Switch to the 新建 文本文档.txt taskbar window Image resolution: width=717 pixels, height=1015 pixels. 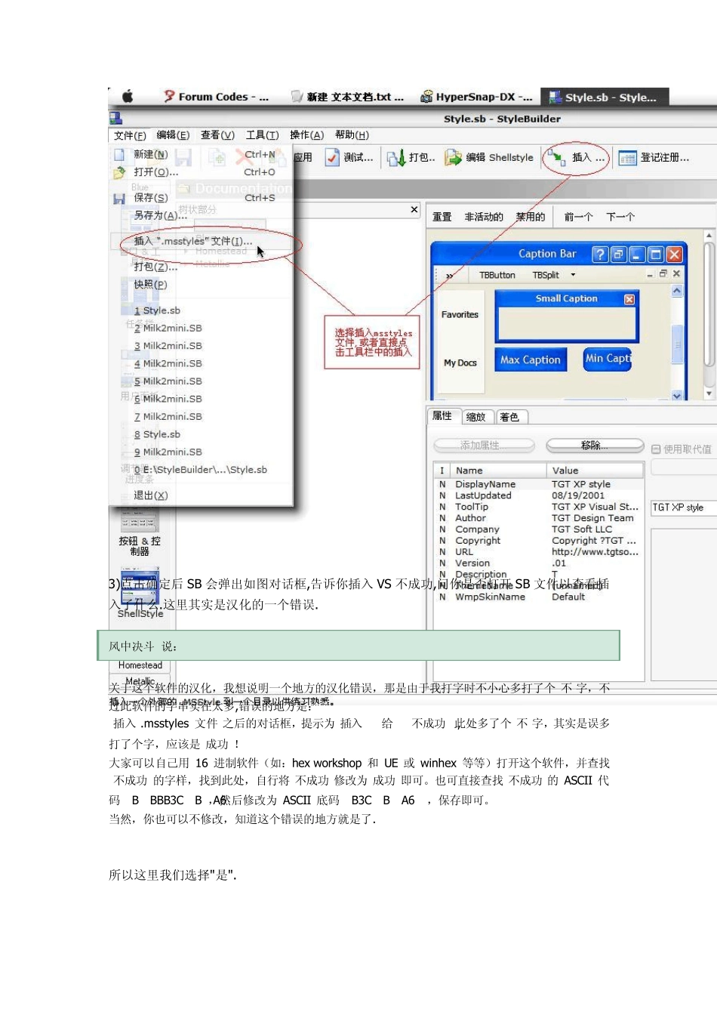[348, 97]
